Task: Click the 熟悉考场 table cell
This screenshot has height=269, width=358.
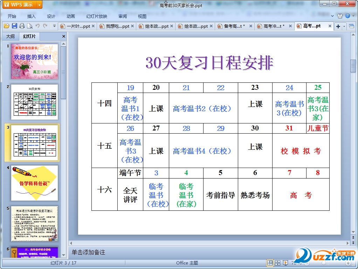Action: pyautogui.click(x=255, y=195)
